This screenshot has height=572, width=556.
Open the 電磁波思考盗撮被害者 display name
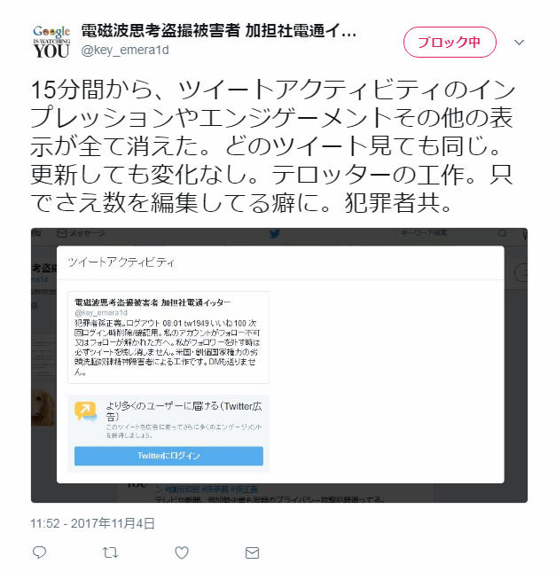tap(218, 31)
